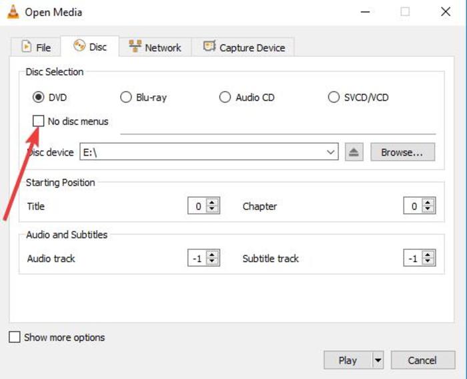This screenshot has width=467, height=379.
Task: Close the Open Media dialog
Action: click(446, 12)
